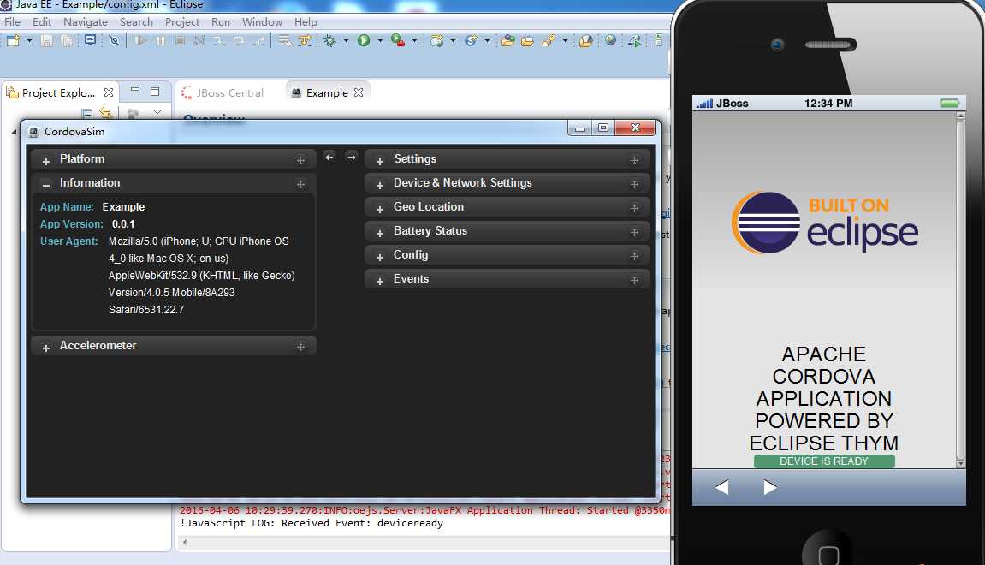This screenshot has width=985, height=565.
Task: Click the Run Last Tool icon with red toolbox
Action: coord(398,41)
